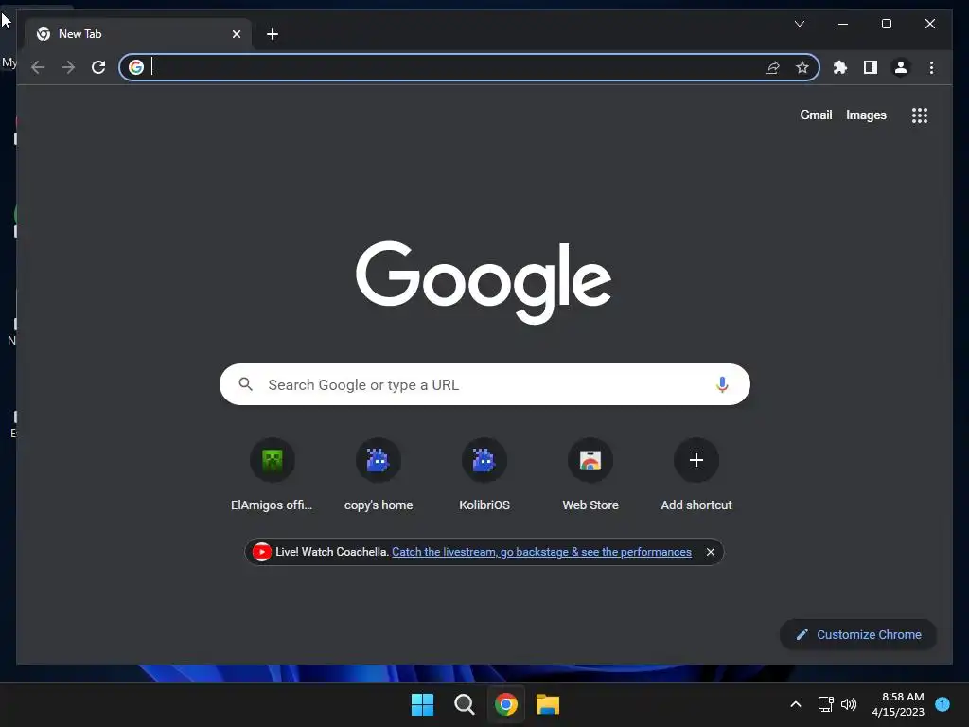Select the New Tab tab
The image size is (969, 727).
(137, 34)
